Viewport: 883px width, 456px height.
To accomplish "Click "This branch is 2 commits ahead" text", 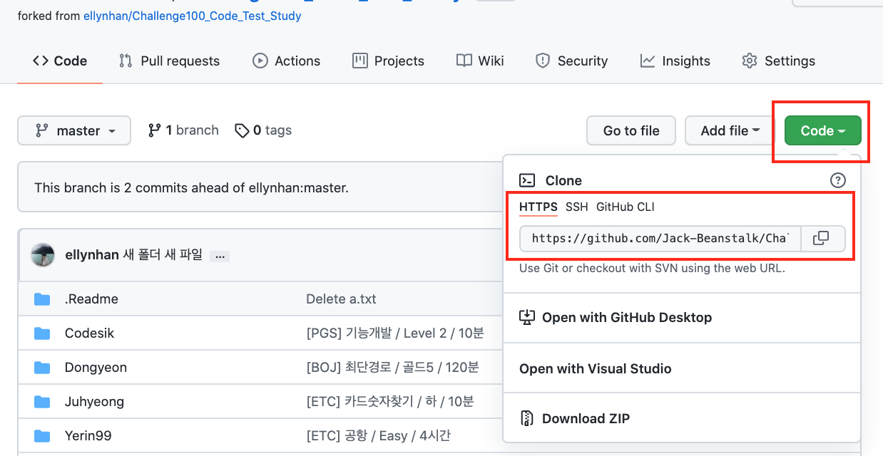I will click(191, 189).
